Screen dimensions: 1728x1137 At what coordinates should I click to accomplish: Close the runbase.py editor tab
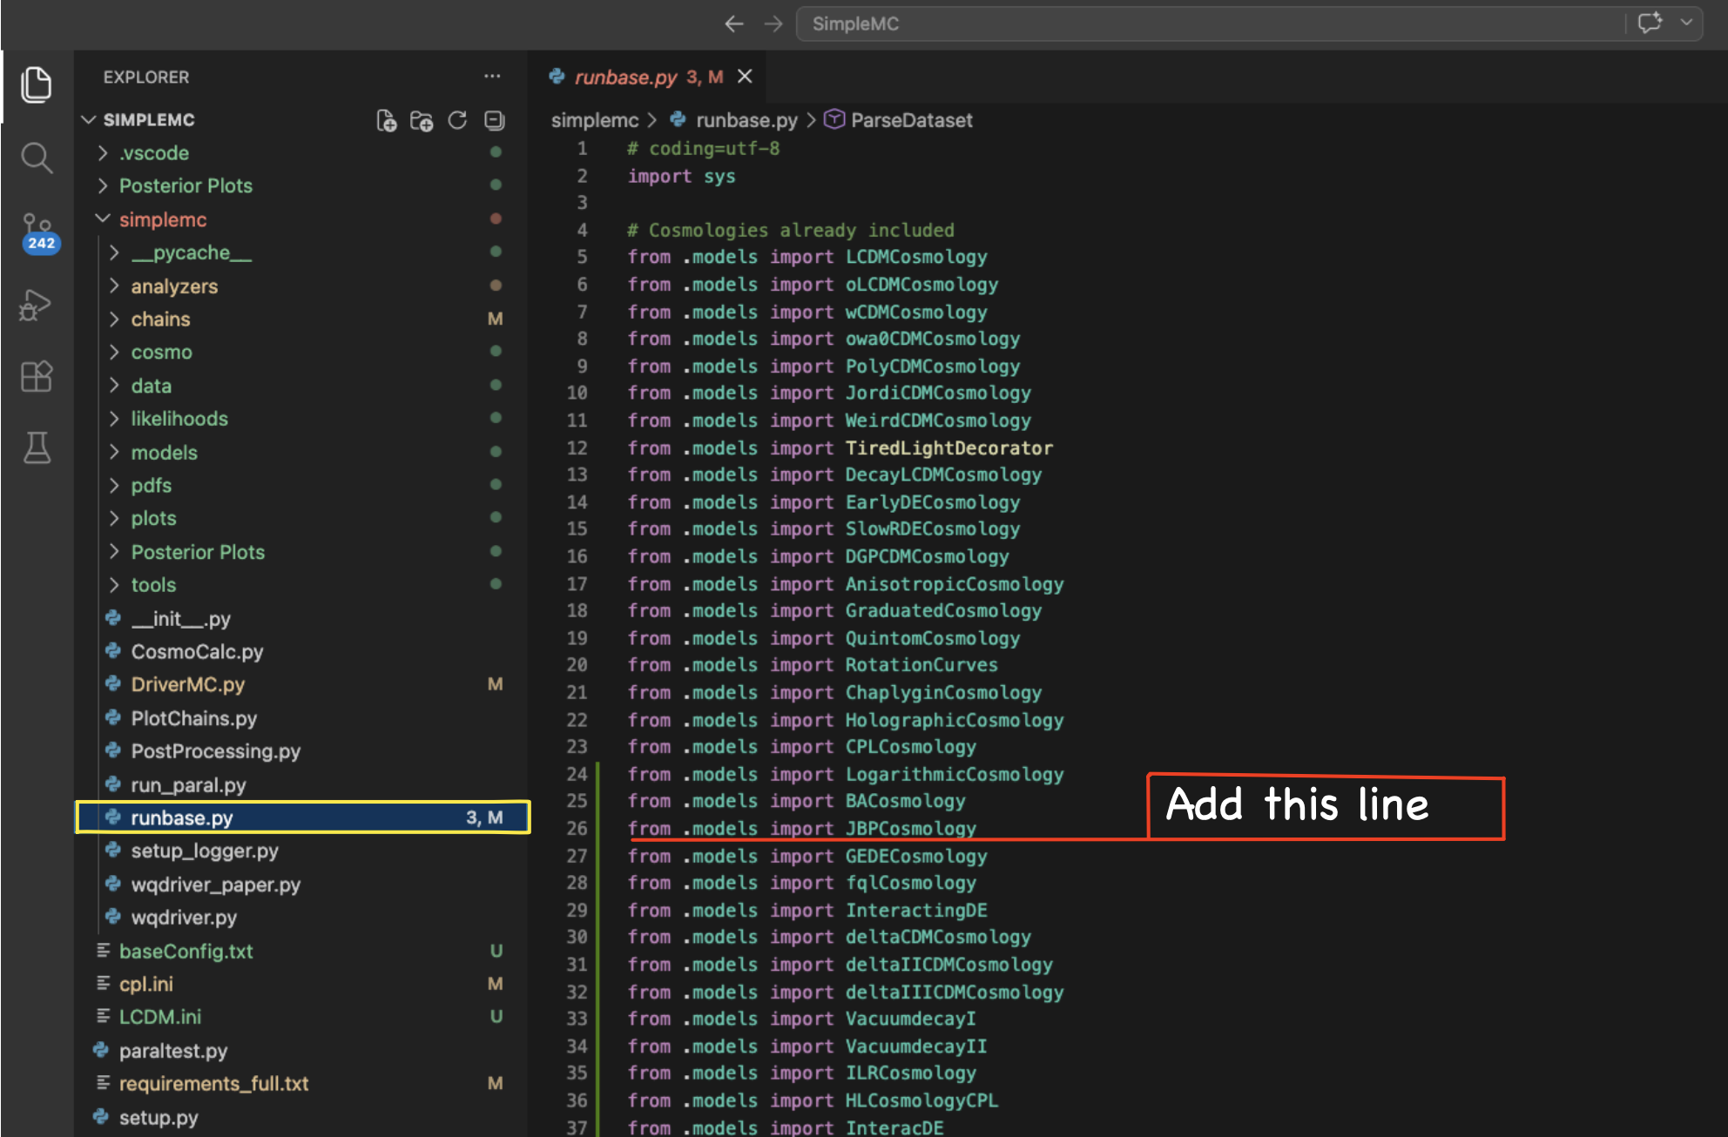[745, 77]
